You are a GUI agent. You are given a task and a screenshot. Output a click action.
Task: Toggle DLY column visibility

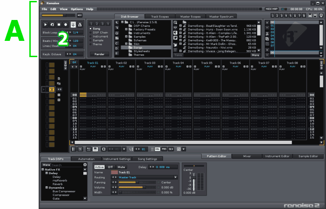[x=171, y=149]
